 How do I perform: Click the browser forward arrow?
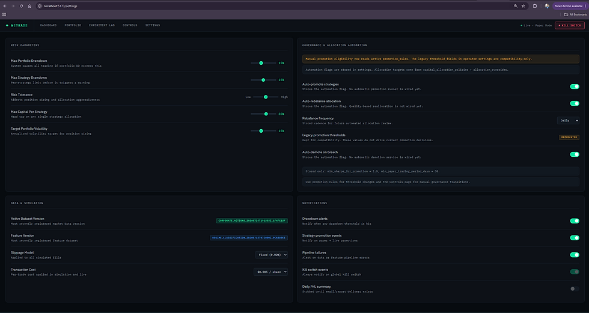pos(13,6)
